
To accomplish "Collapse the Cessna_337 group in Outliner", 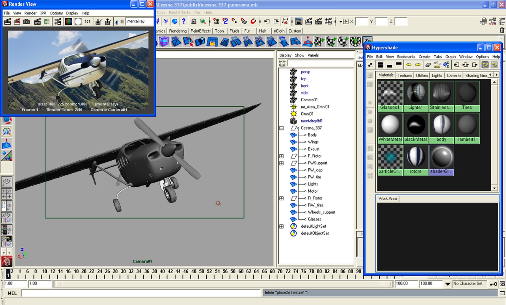I will point(282,128).
